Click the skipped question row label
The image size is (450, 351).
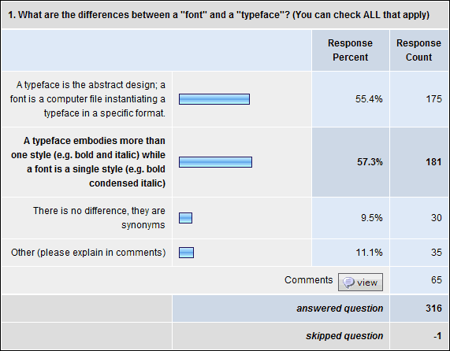point(344,336)
